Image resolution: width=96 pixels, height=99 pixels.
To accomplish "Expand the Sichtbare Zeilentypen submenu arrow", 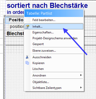I will 81,88.
